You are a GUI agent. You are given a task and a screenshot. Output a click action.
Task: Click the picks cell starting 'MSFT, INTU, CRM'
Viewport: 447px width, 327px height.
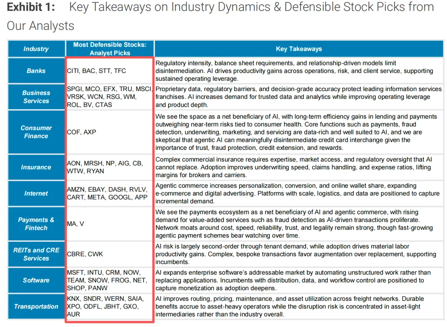(110, 280)
